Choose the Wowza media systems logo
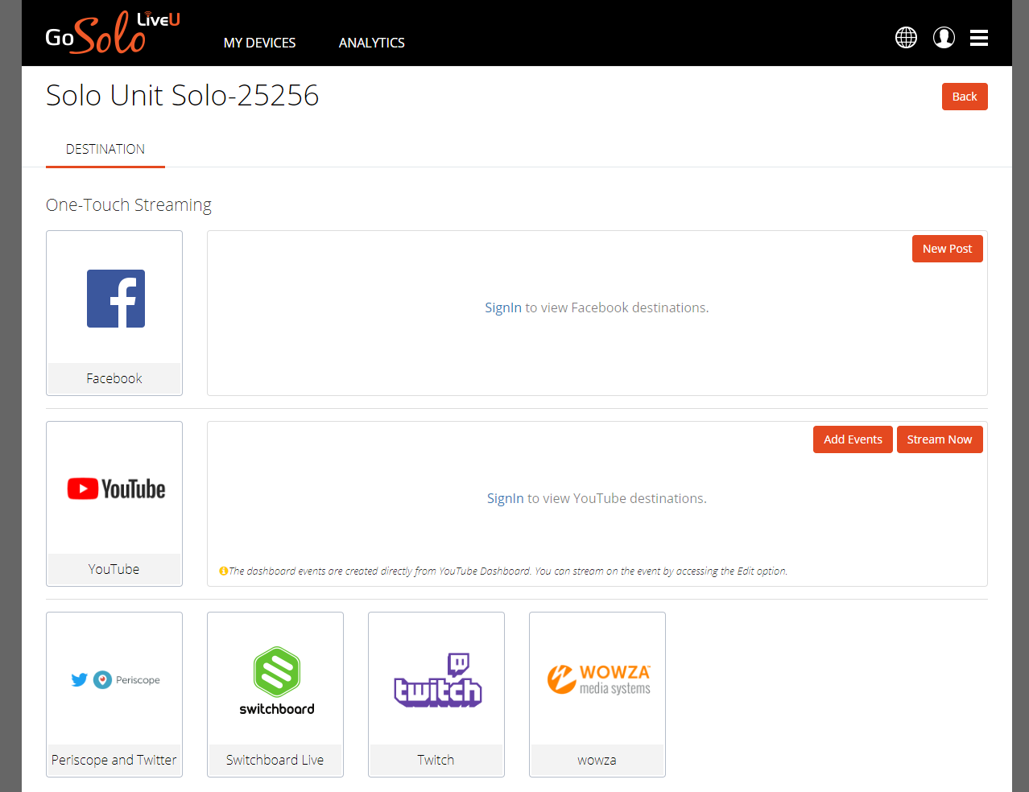 (x=598, y=679)
